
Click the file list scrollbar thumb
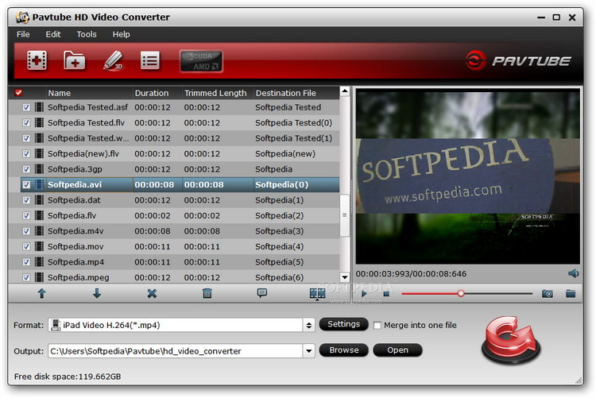coord(344,214)
